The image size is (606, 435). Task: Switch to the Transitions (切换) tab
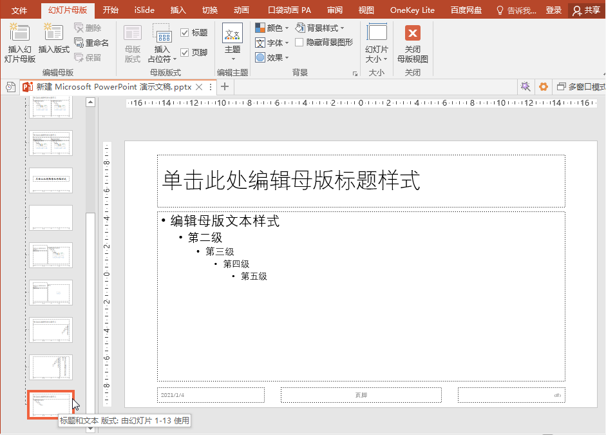210,10
